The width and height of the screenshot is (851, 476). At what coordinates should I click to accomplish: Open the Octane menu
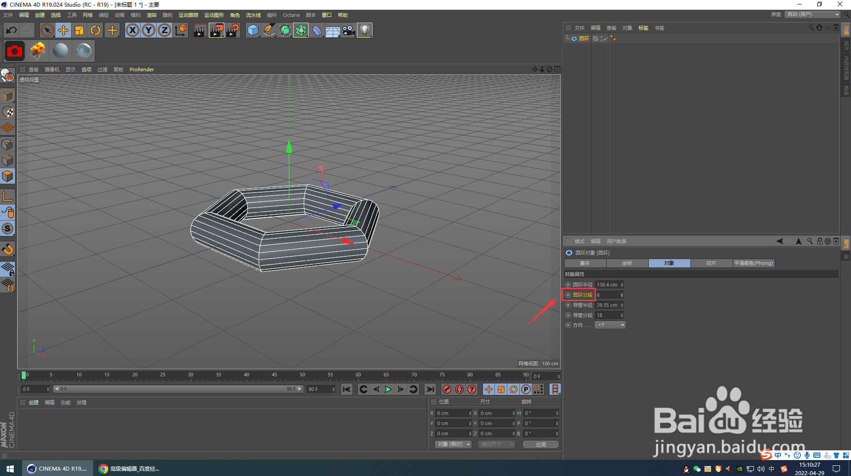tap(291, 15)
